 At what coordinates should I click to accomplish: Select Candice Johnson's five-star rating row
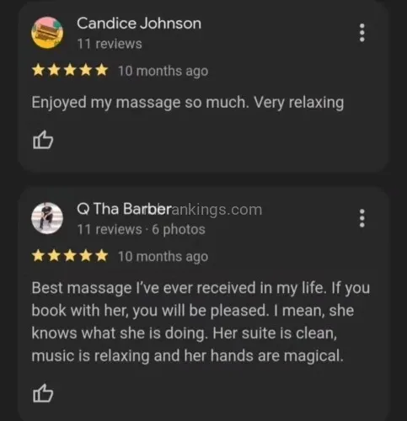tap(70, 71)
